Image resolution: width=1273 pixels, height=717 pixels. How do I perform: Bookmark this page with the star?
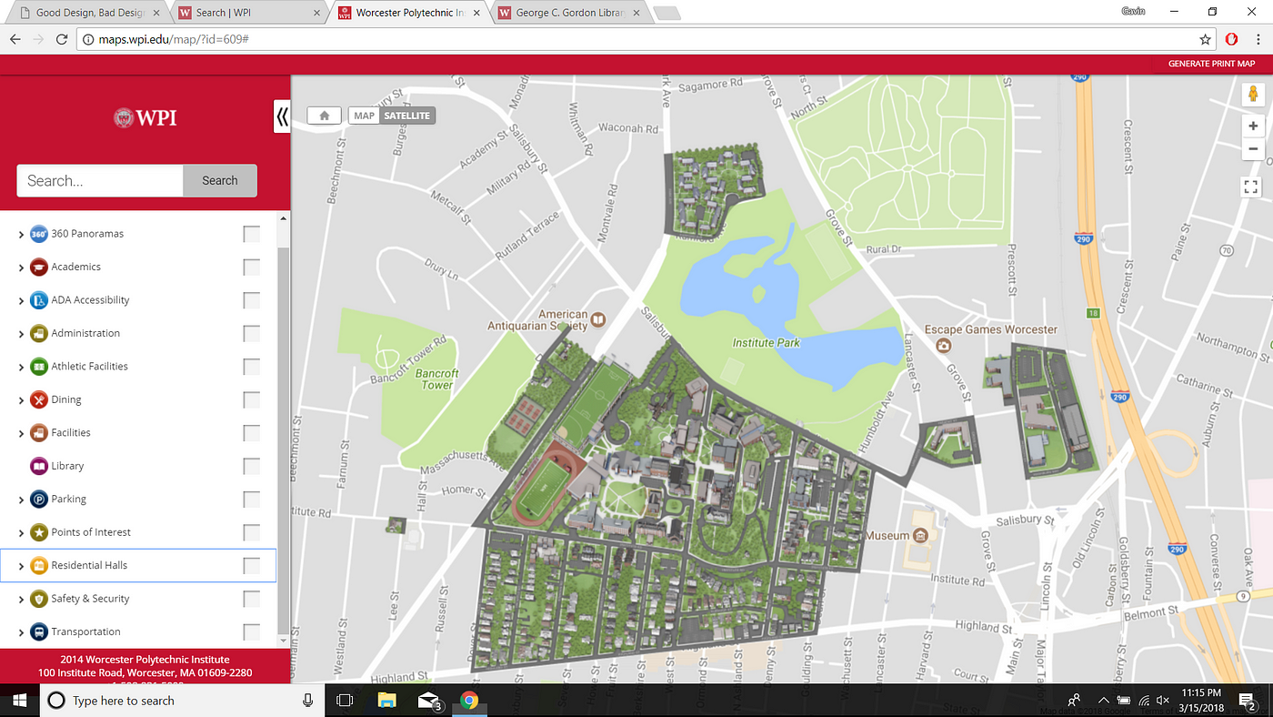pos(1205,39)
